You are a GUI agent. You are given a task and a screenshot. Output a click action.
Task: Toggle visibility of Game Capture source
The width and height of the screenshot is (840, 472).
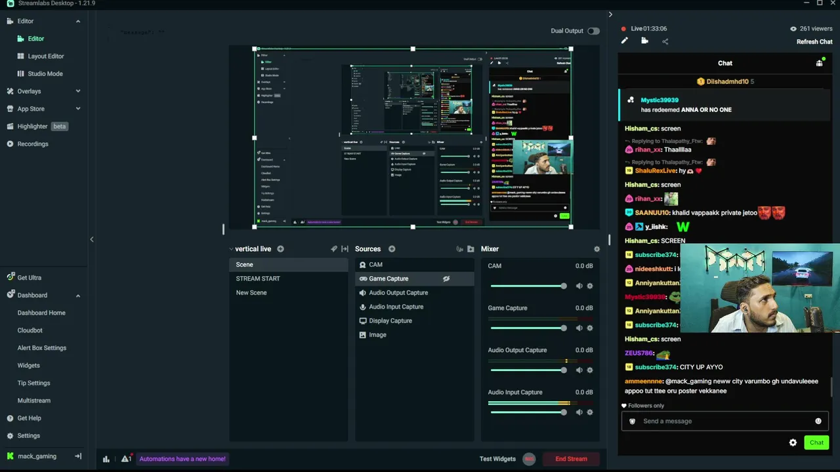[446, 279]
